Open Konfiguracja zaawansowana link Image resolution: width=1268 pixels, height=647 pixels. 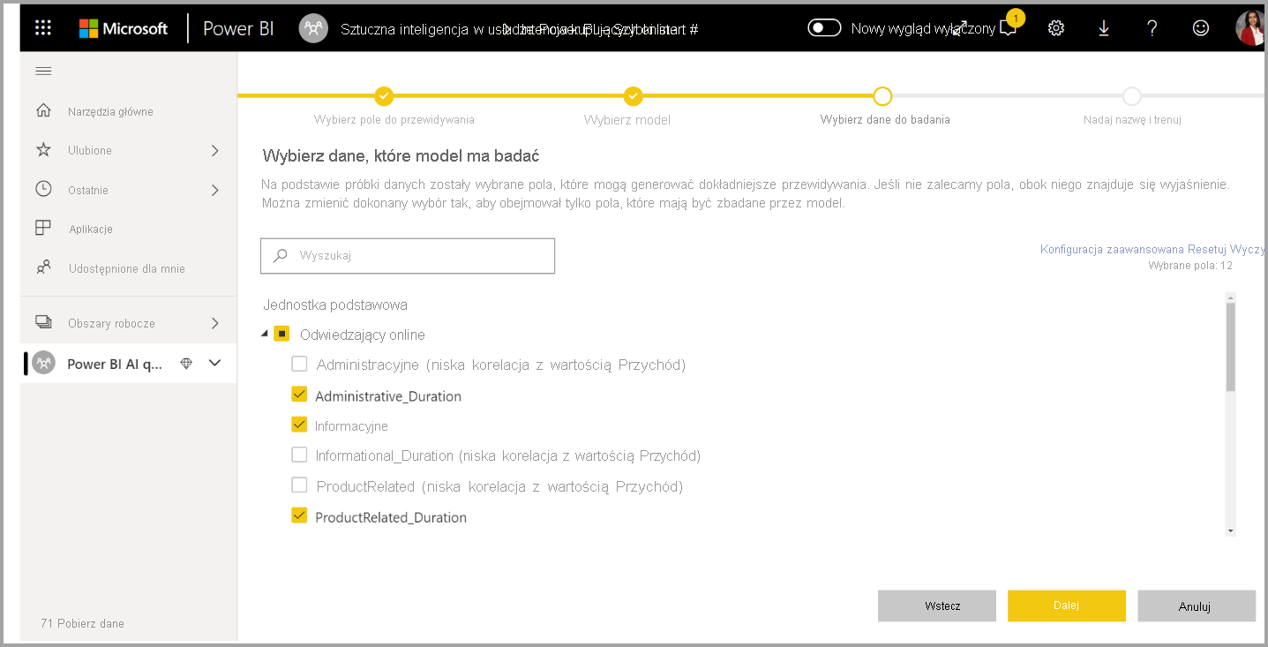click(1113, 250)
